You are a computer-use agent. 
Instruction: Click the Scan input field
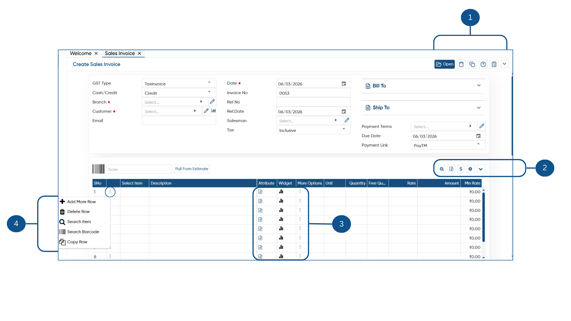coord(139,169)
